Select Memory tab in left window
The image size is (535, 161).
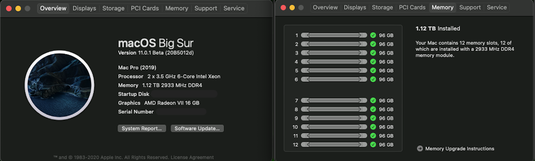click(x=177, y=8)
